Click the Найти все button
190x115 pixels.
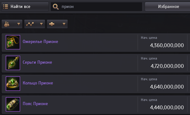tap(25, 7)
